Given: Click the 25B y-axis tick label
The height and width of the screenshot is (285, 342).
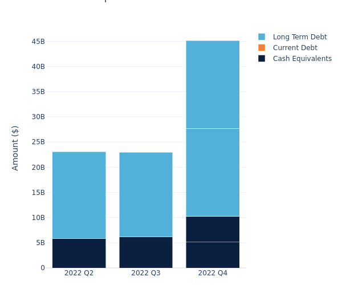Looking at the screenshot, I should [38, 142].
